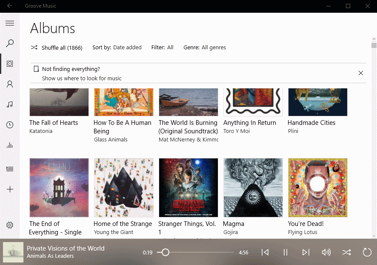Open the search magnifier in sidebar
Image resolution: width=377 pixels, height=265 pixels.
pos(10,43)
